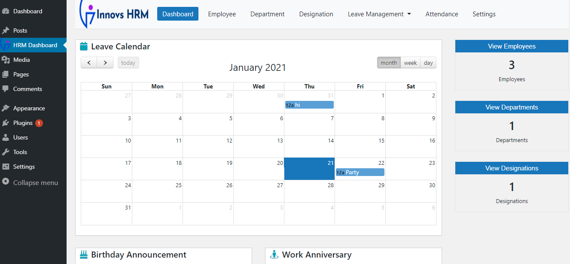
Task: Click the Media icon in sidebar
Action: coord(6,60)
